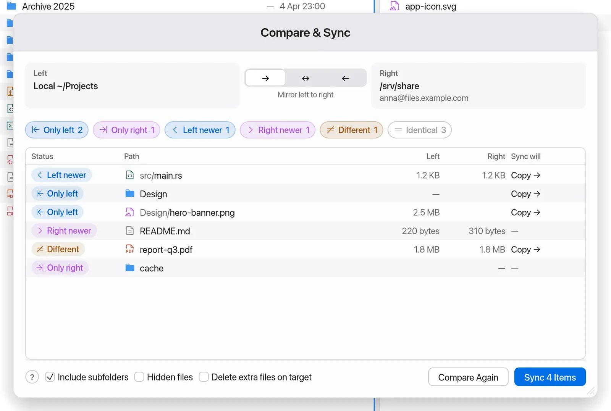Click the cache folder icon

click(130, 268)
